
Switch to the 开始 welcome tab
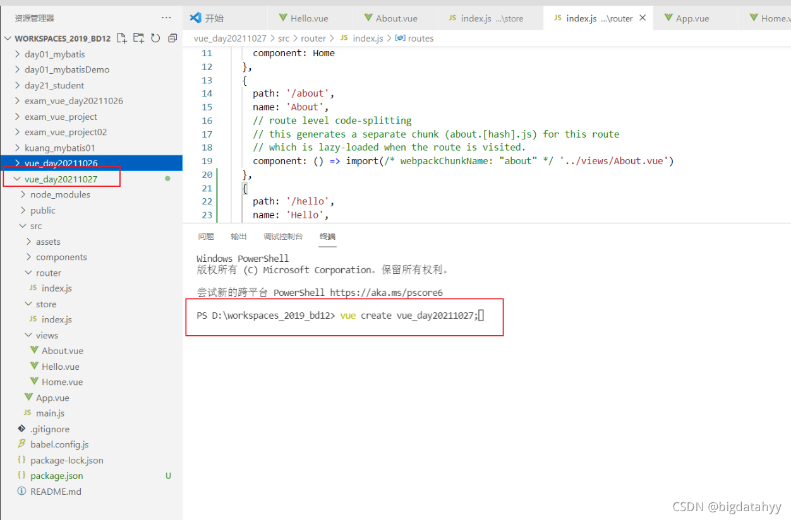pyautogui.click(x=226, y=18)
